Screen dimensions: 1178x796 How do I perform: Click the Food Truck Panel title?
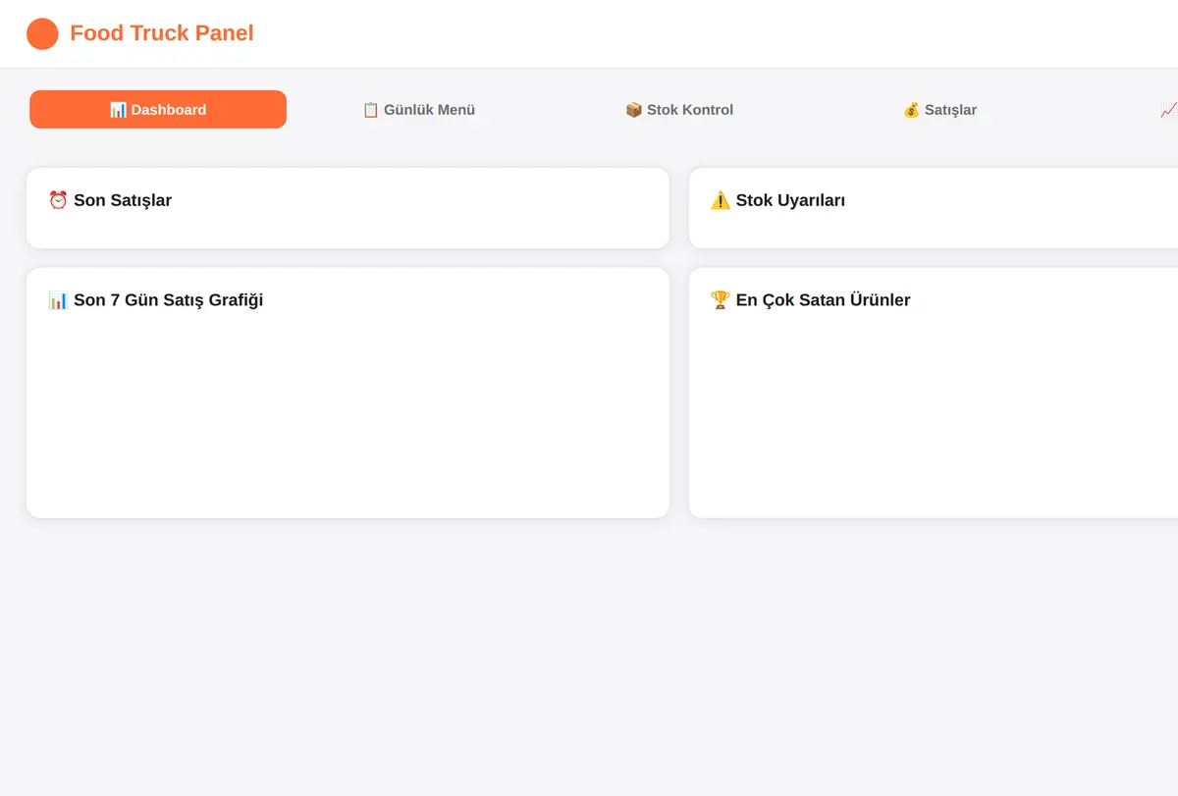click(x=162, y=33)
